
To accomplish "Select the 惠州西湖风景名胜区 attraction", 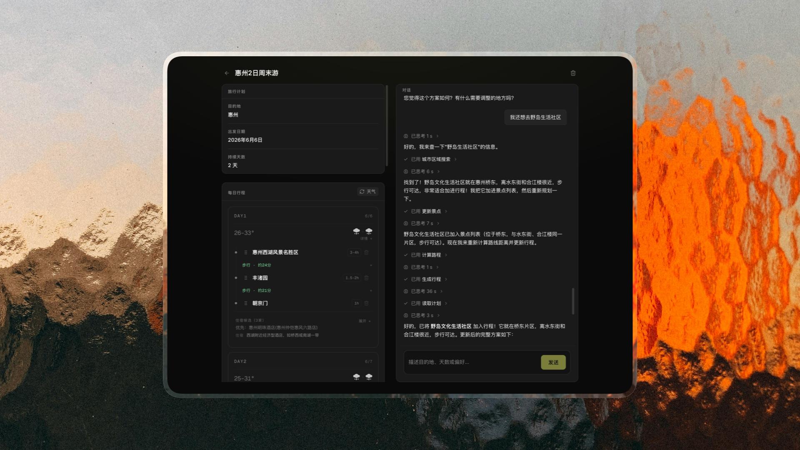I will click(x=275, y=252).
